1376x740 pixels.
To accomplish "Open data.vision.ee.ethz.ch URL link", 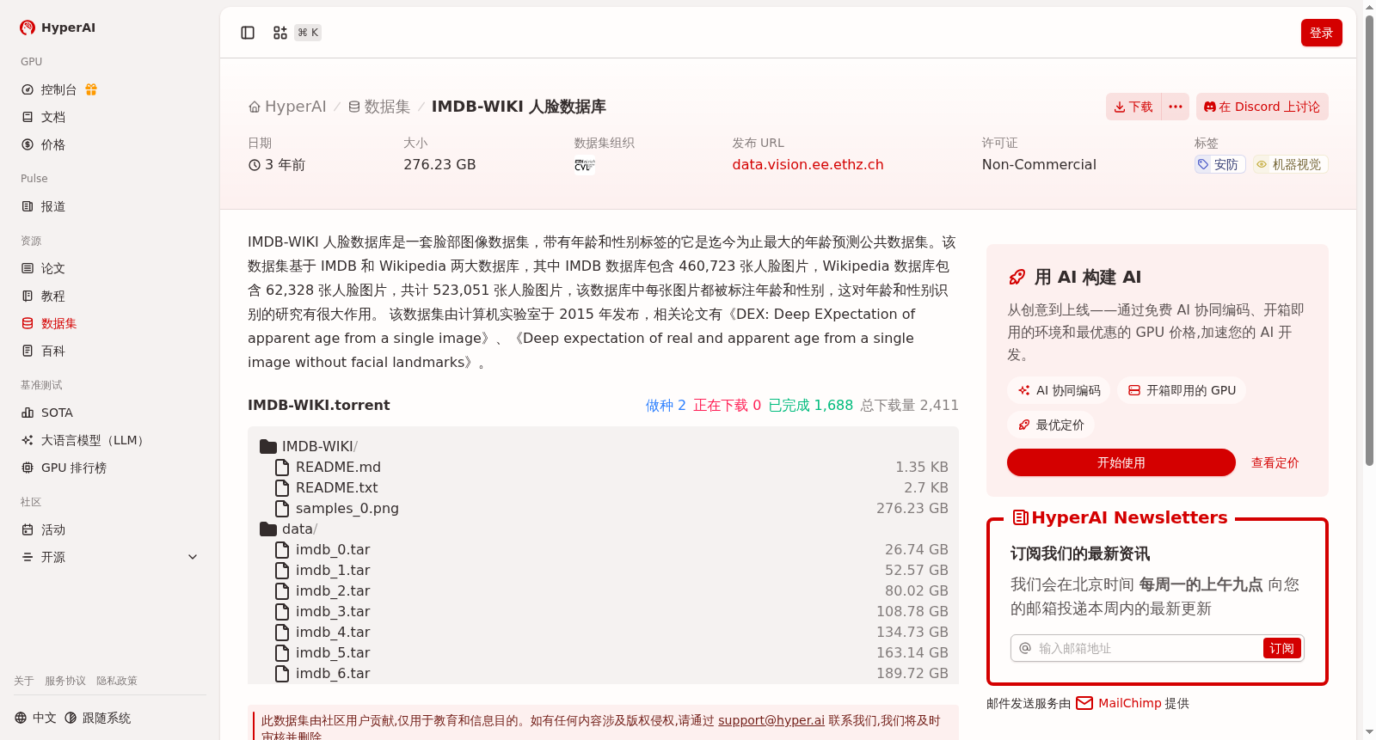I will tap(808, 164).
